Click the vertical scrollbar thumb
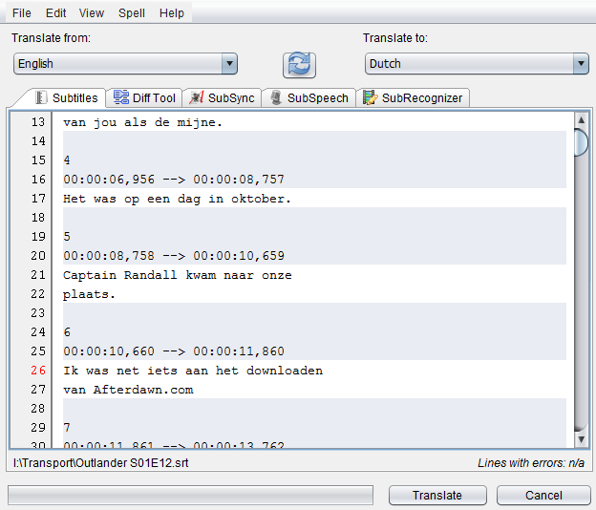Viewport: 596px width, 510px height. [x=581, y=143]
